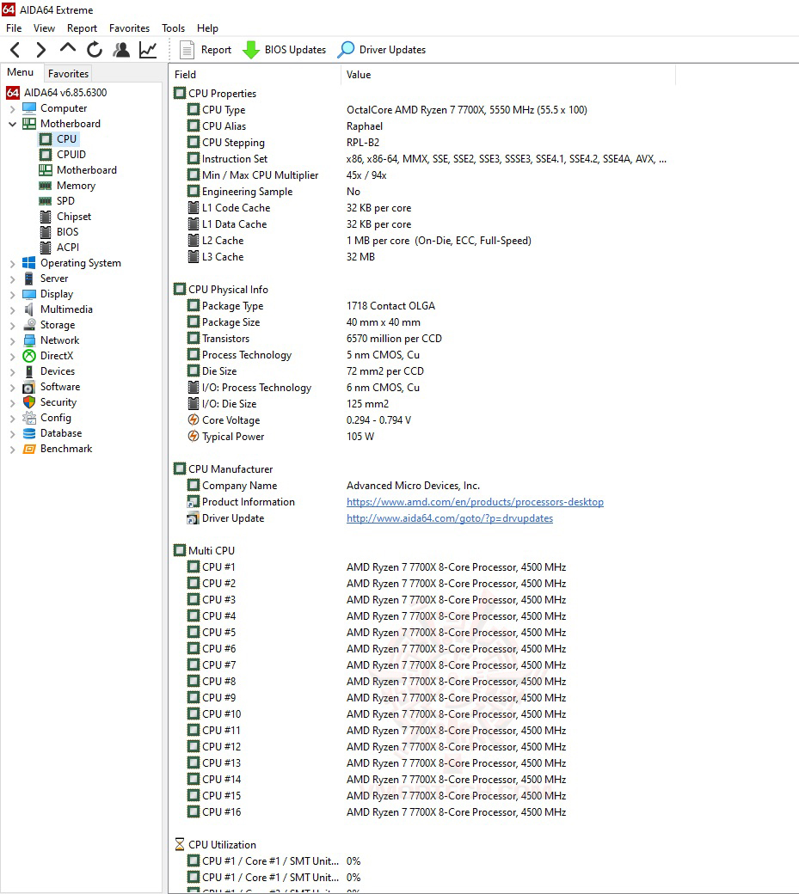
Task: Click the Devices icon in the tree
Action: click(29, 371)
